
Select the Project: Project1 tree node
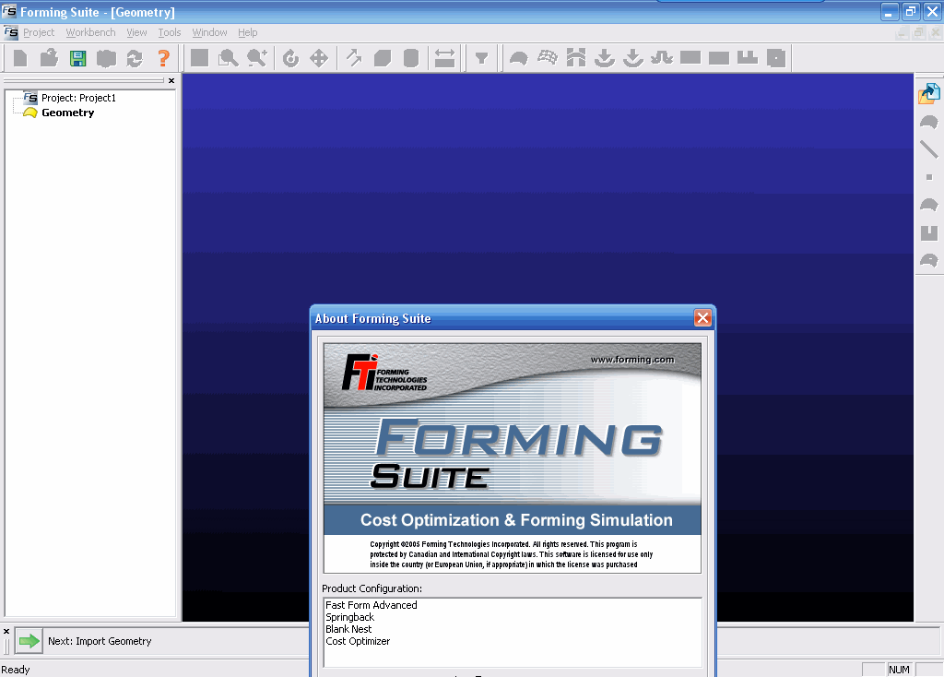(78, 98)
